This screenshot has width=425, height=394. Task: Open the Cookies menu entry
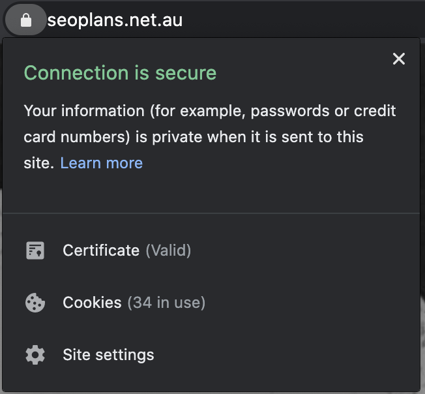pos(211,303)
